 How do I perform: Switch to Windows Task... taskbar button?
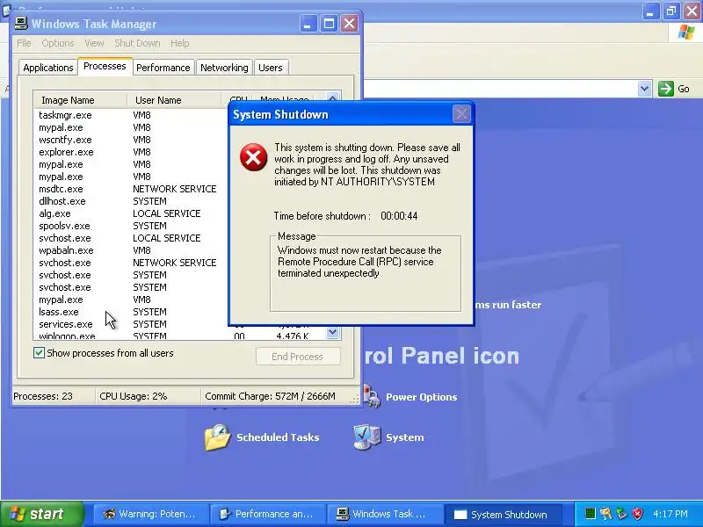click(384, 514)
